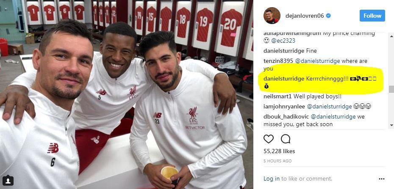Show tagged people icon on photo
Screen dimensions: 394x189
pos(8,181)
